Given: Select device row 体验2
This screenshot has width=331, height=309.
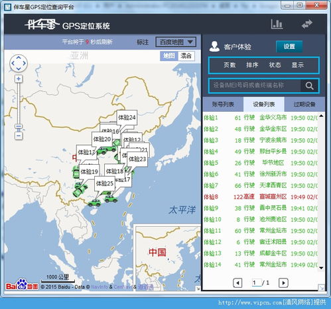Looking at the screenshot, I should pos(261,129).
